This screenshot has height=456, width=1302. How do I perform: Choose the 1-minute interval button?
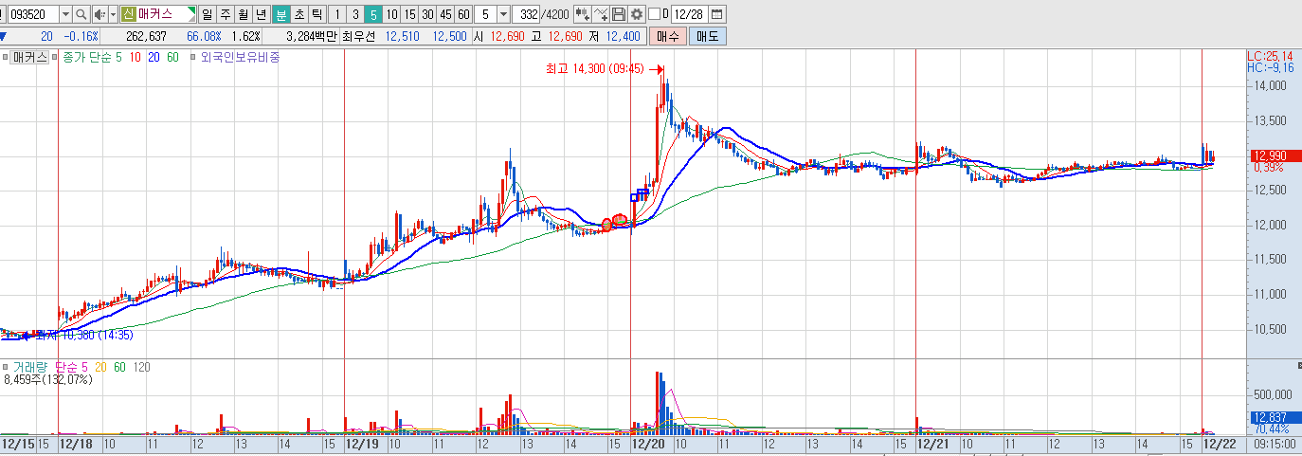point(337,14)
